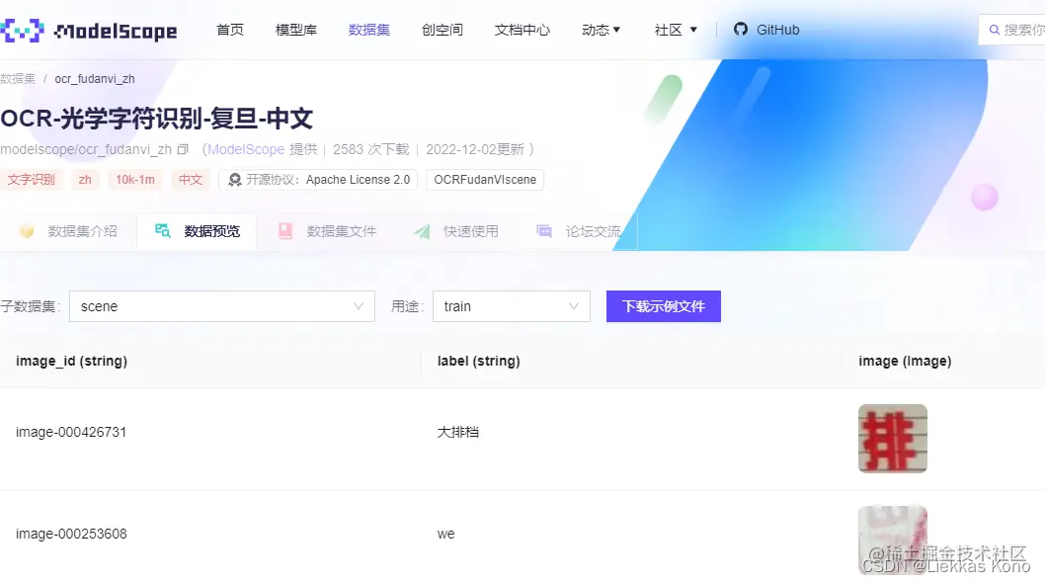This screenshot has height=582, width=1045.
Task: Select the 创空间 navigation item
Action: [442, 30]
